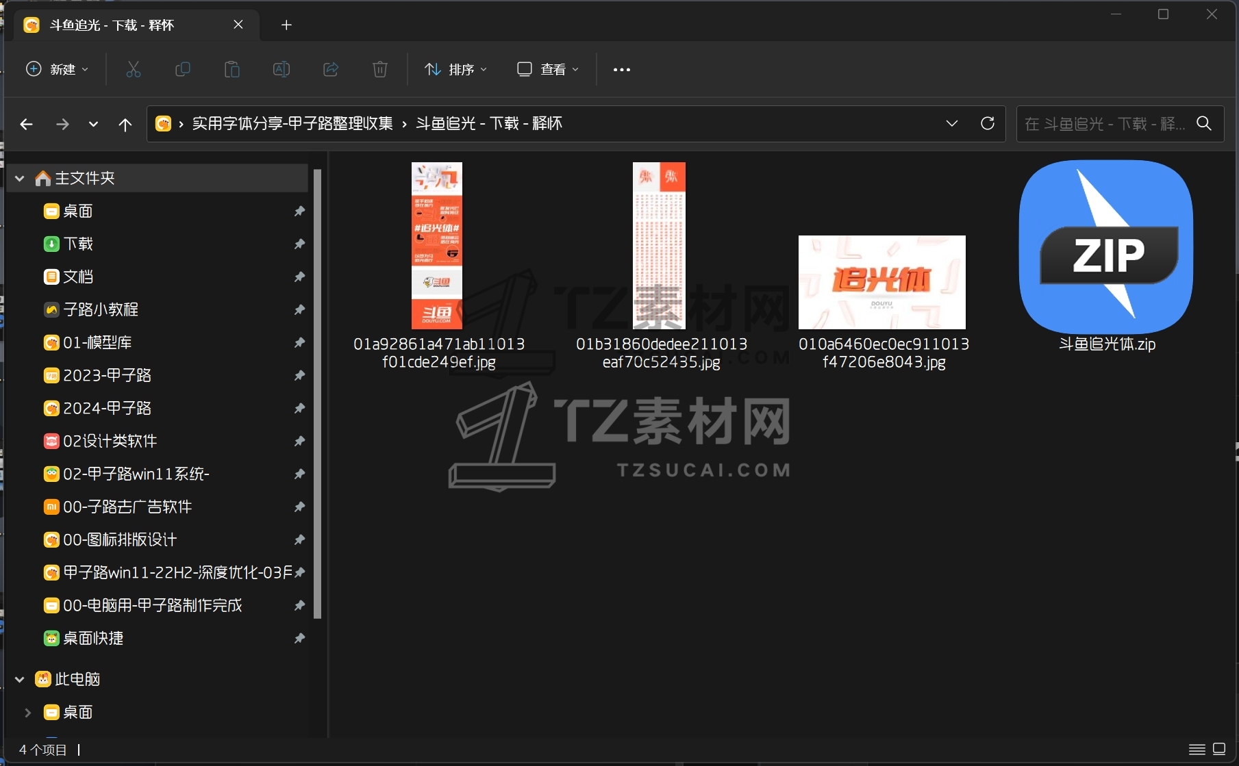Image resolution: width=1239 pixels, height=766 pixels.
Task: Click the 斗鱼追光体.zip file name
Action: click(x=1107, y=344)
